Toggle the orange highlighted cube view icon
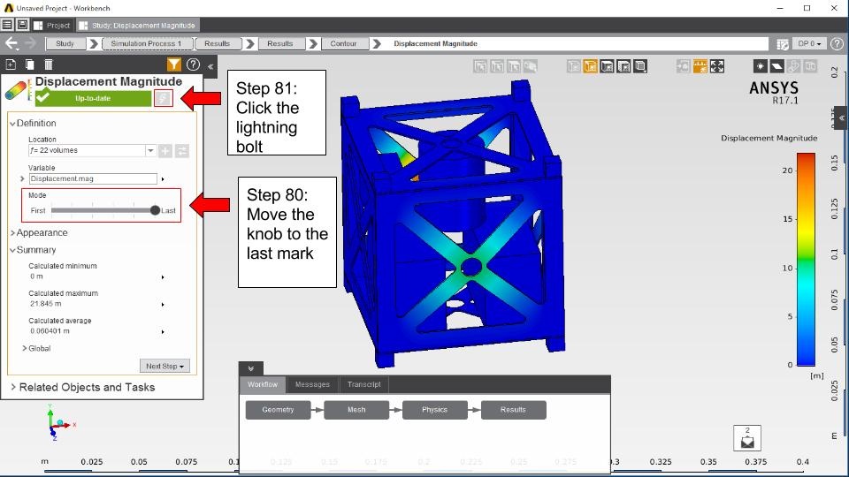Image resolution: width=849 pixels, height=477 pixels. pos(590,66)
